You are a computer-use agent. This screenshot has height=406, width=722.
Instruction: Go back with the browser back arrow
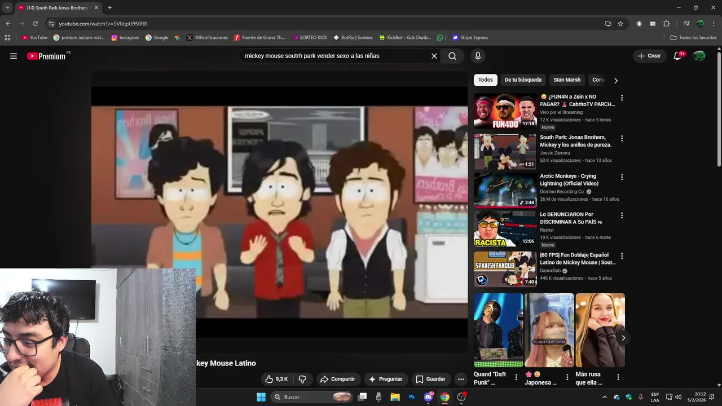coord(8,24)
